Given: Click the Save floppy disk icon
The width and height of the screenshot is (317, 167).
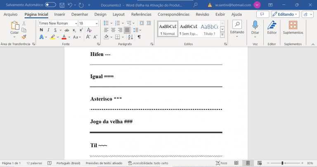Looking at the screenshot, I should [x=62, y=5].
